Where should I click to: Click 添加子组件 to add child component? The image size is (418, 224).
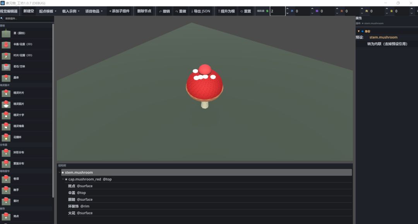(x=119, y=11)
